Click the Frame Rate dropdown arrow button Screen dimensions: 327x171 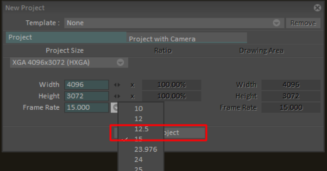pyautogui.click(x=114, y=107)
